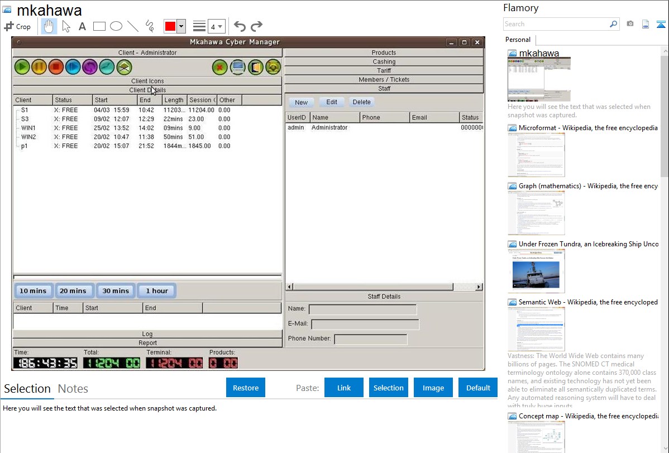
Task: Click the Restore button
Action: click(246, 388)
